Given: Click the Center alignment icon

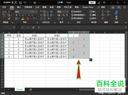Looking at the screenshot, I should click(45, 15).
